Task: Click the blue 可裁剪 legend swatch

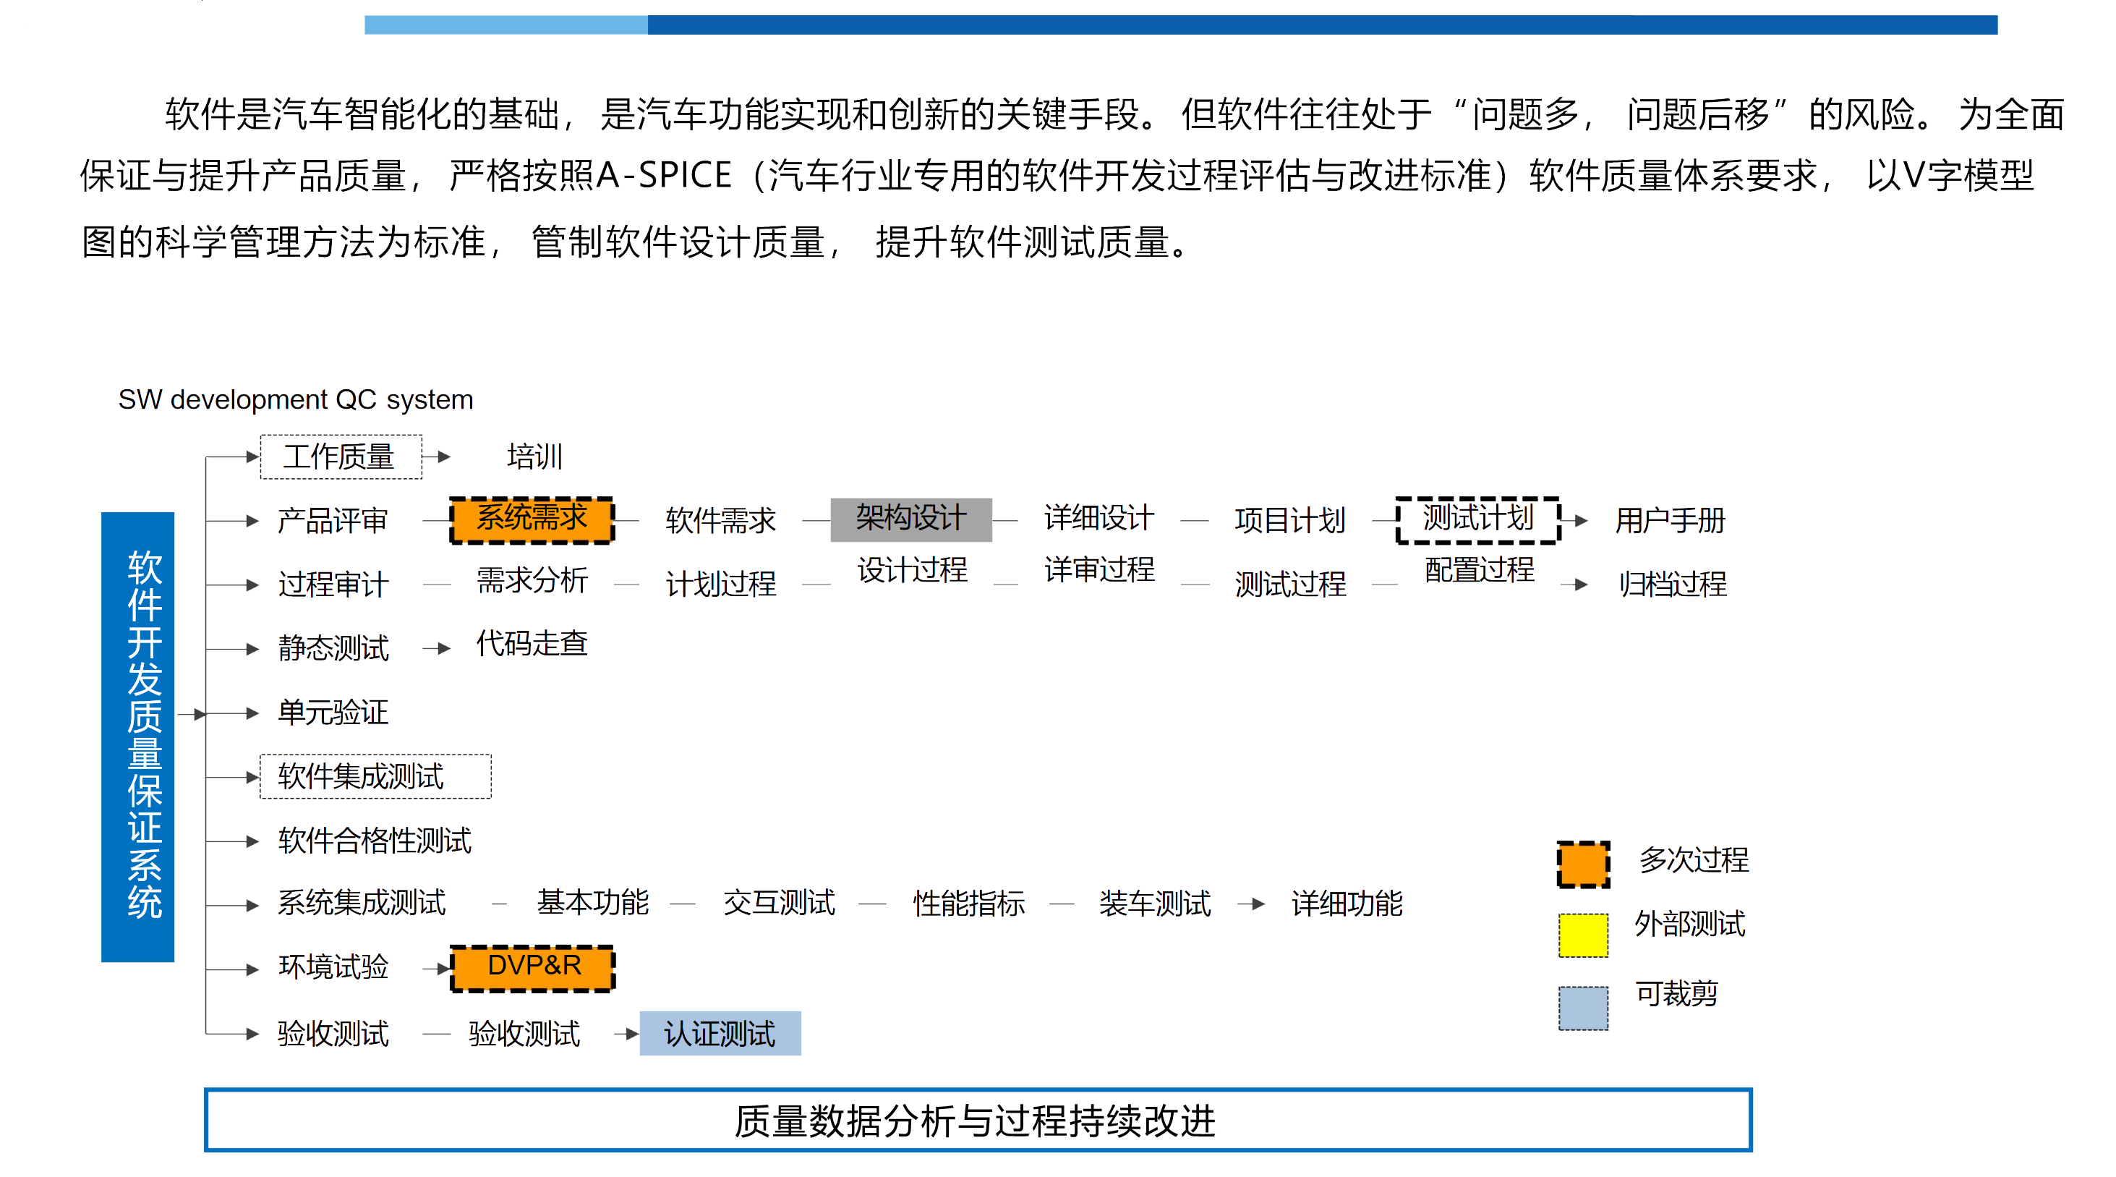Action: pos(1583,1008)
